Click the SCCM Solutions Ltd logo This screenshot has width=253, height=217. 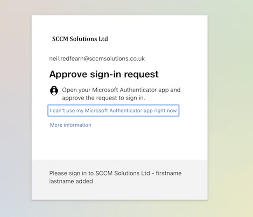click(80, 39)
